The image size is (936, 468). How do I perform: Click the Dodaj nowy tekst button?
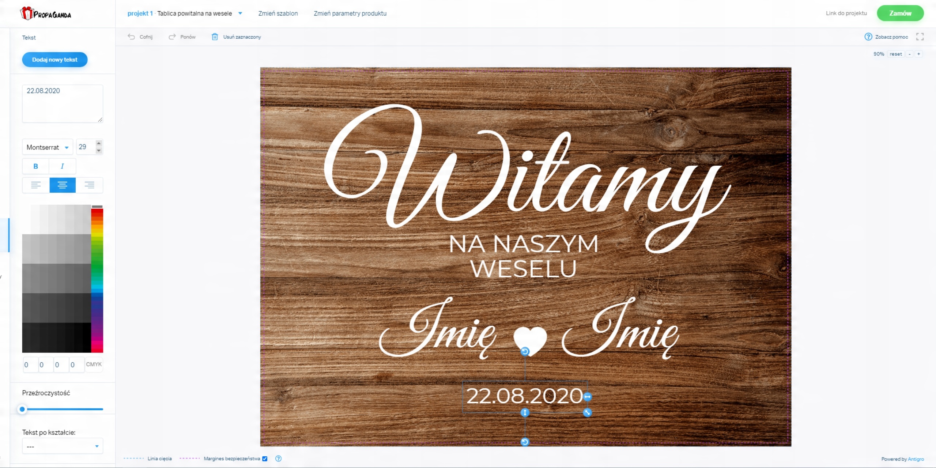click(x=55, y=60)
